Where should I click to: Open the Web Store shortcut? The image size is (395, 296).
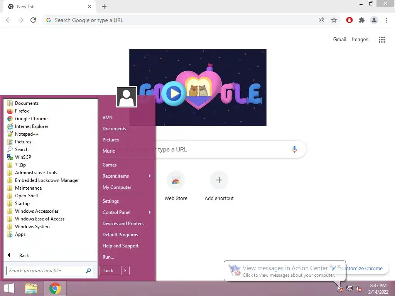click(x=176, y=186)
